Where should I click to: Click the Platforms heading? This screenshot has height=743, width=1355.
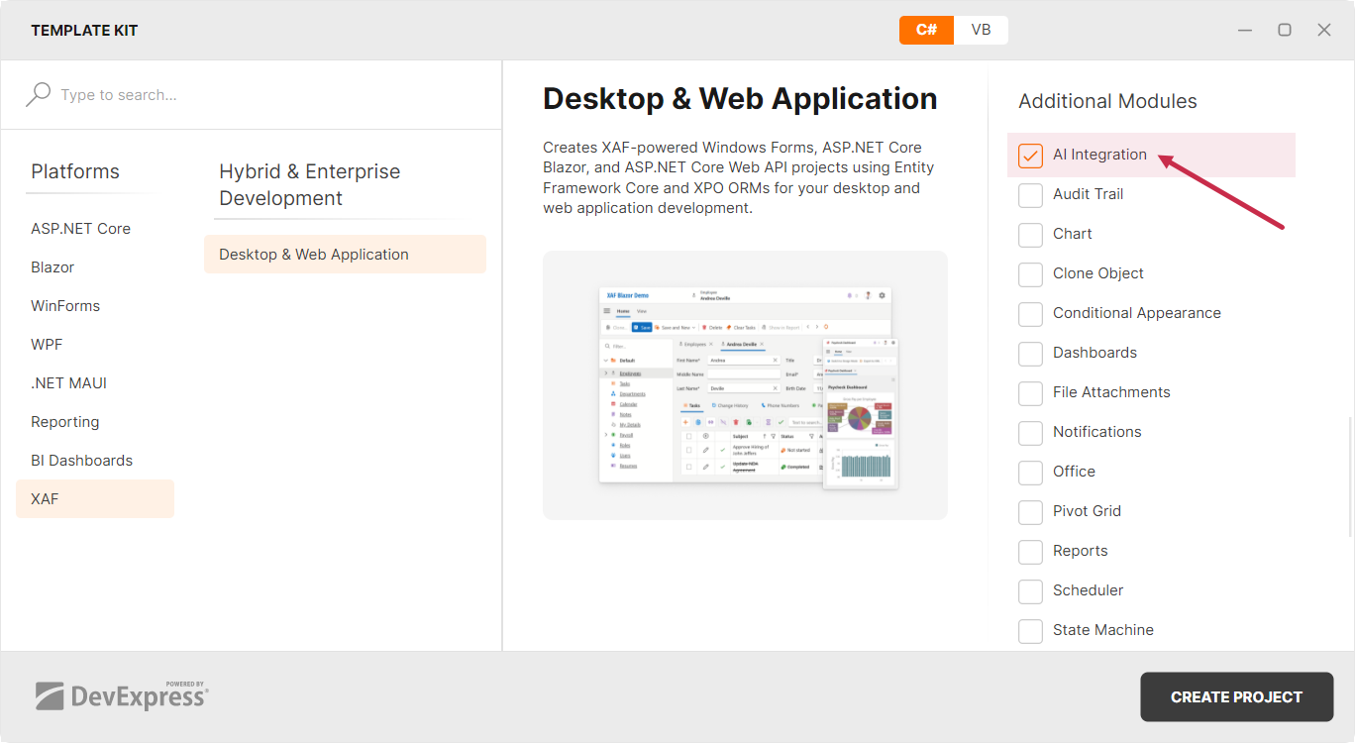[75, 171]
